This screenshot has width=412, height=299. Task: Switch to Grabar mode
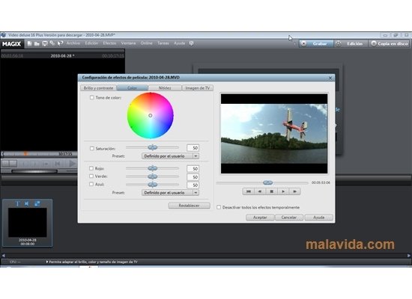tap(316, 43)
